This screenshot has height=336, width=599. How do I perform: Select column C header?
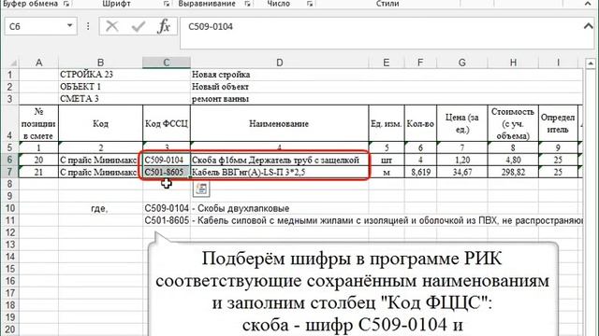click(x=167, y=63)
